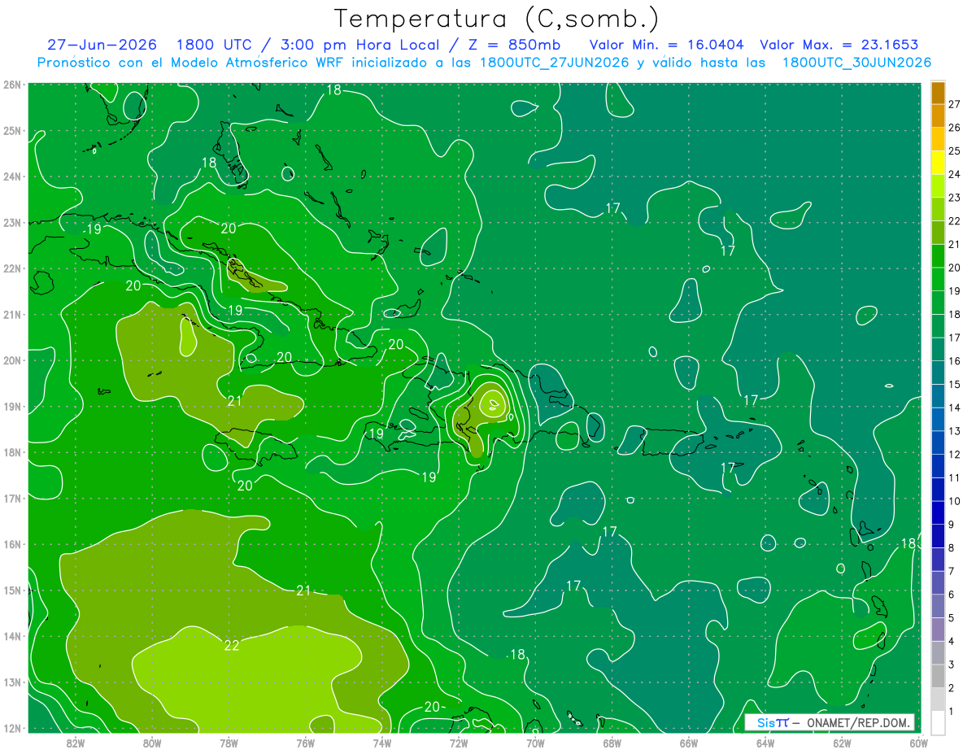
Task: Select 'Valor Min. = 16.0404' text
Action: tap(667, 45)
